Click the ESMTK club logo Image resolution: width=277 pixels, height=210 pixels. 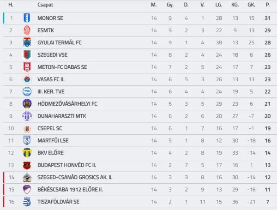27,30
